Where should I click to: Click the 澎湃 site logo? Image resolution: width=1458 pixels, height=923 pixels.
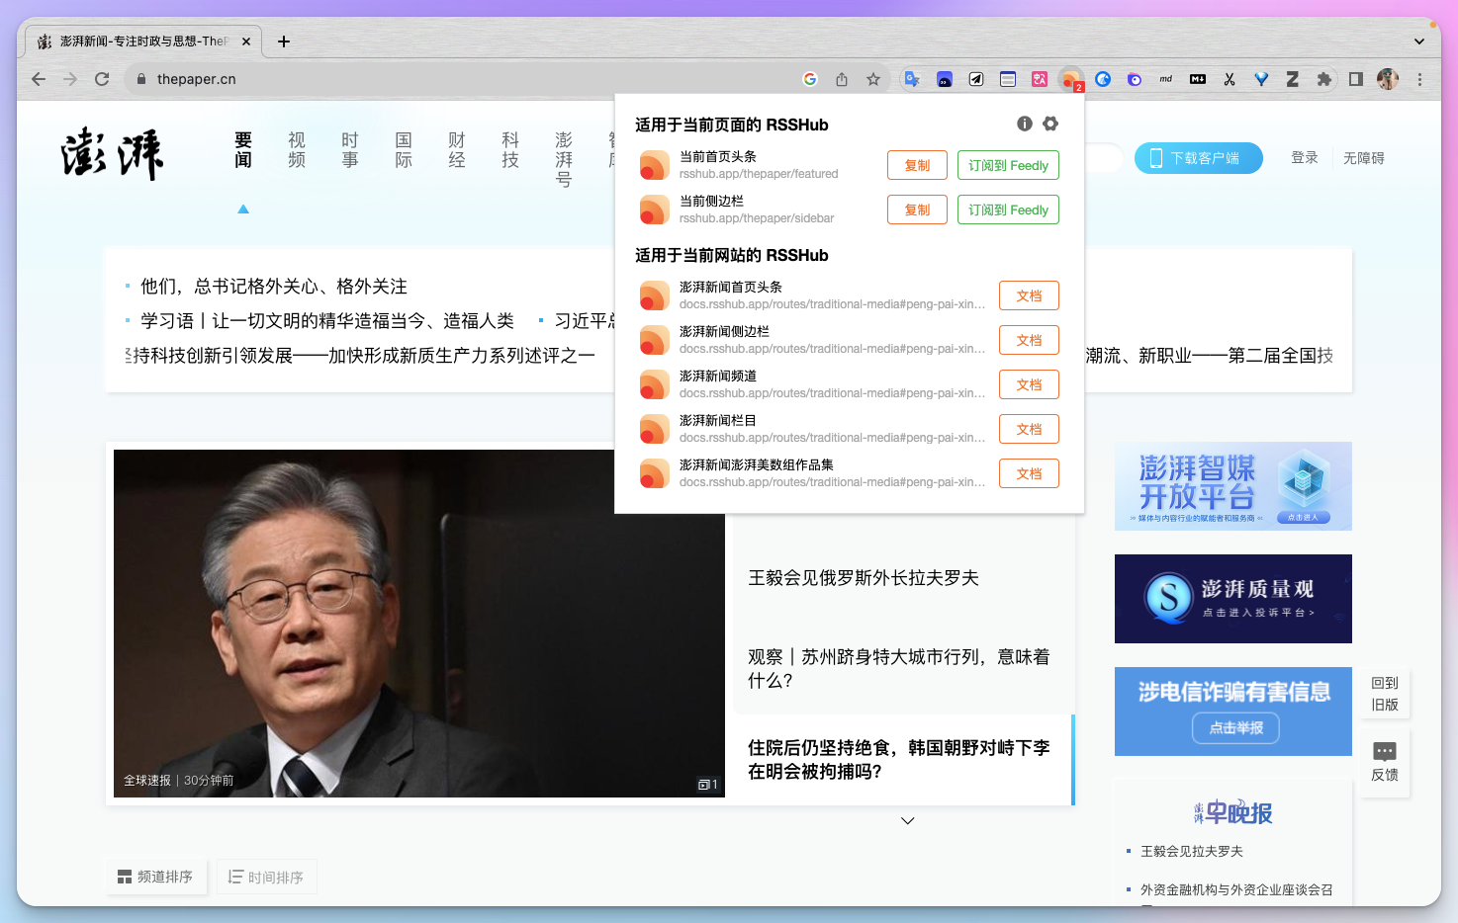point(112,154)
